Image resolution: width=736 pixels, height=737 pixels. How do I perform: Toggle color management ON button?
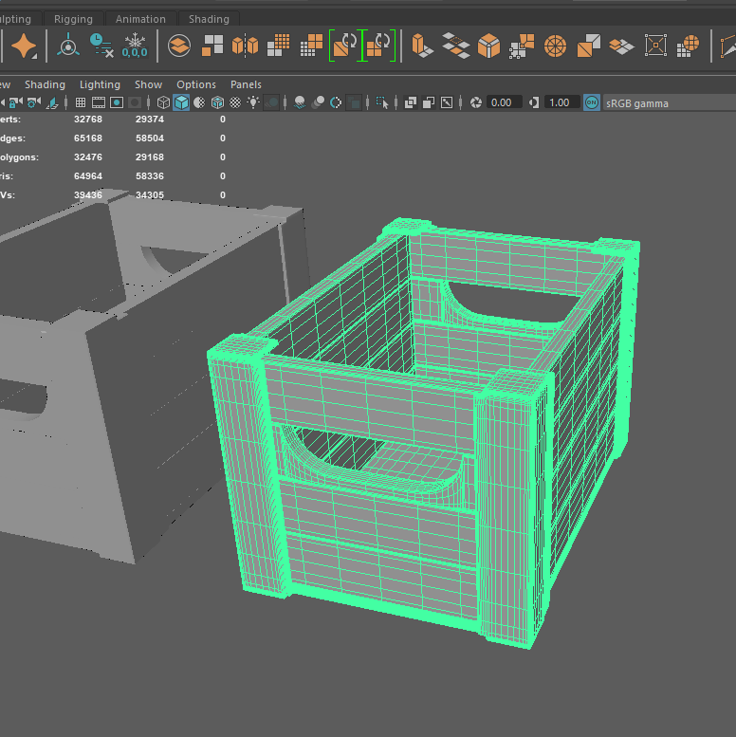592,102
